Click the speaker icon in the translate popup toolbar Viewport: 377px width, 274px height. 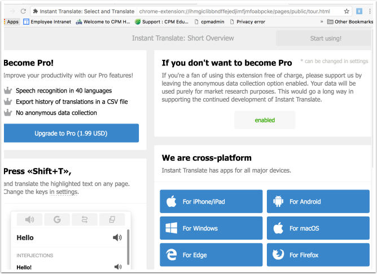tap(29, 219)
